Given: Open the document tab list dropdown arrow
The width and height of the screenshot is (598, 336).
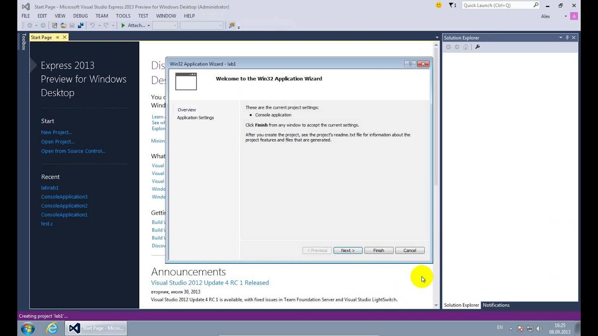Looking at the screenshot, I should tap(437, 37).
